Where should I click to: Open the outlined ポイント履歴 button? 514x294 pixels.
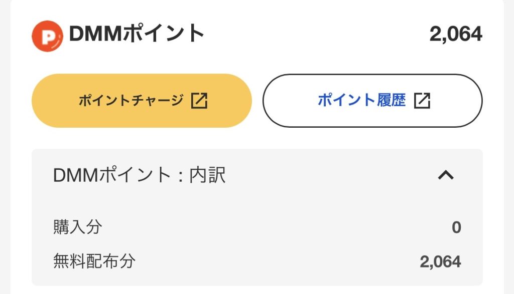[x=372, y=101]
